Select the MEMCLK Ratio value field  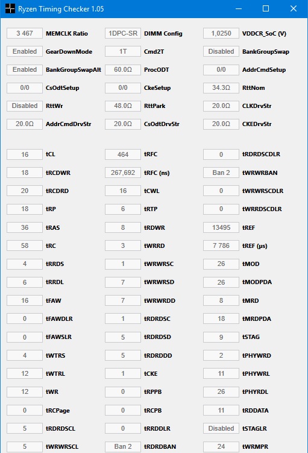25,33
